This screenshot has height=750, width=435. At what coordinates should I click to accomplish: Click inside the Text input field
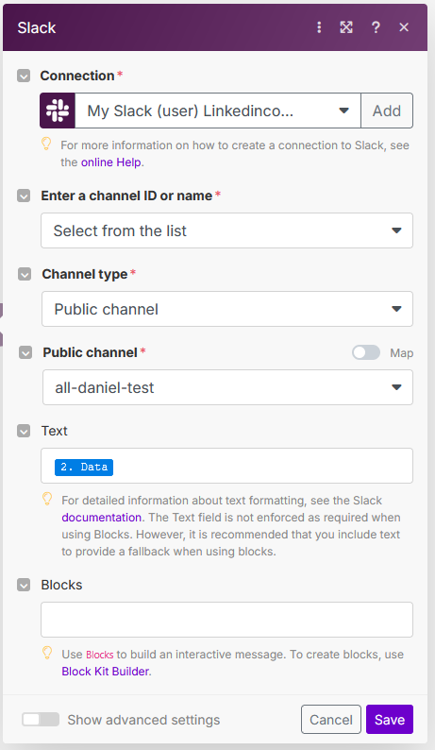tap(226, 466)
